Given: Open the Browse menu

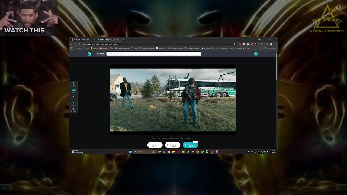Looking at the screenshot, I should (x=100, y=54).
